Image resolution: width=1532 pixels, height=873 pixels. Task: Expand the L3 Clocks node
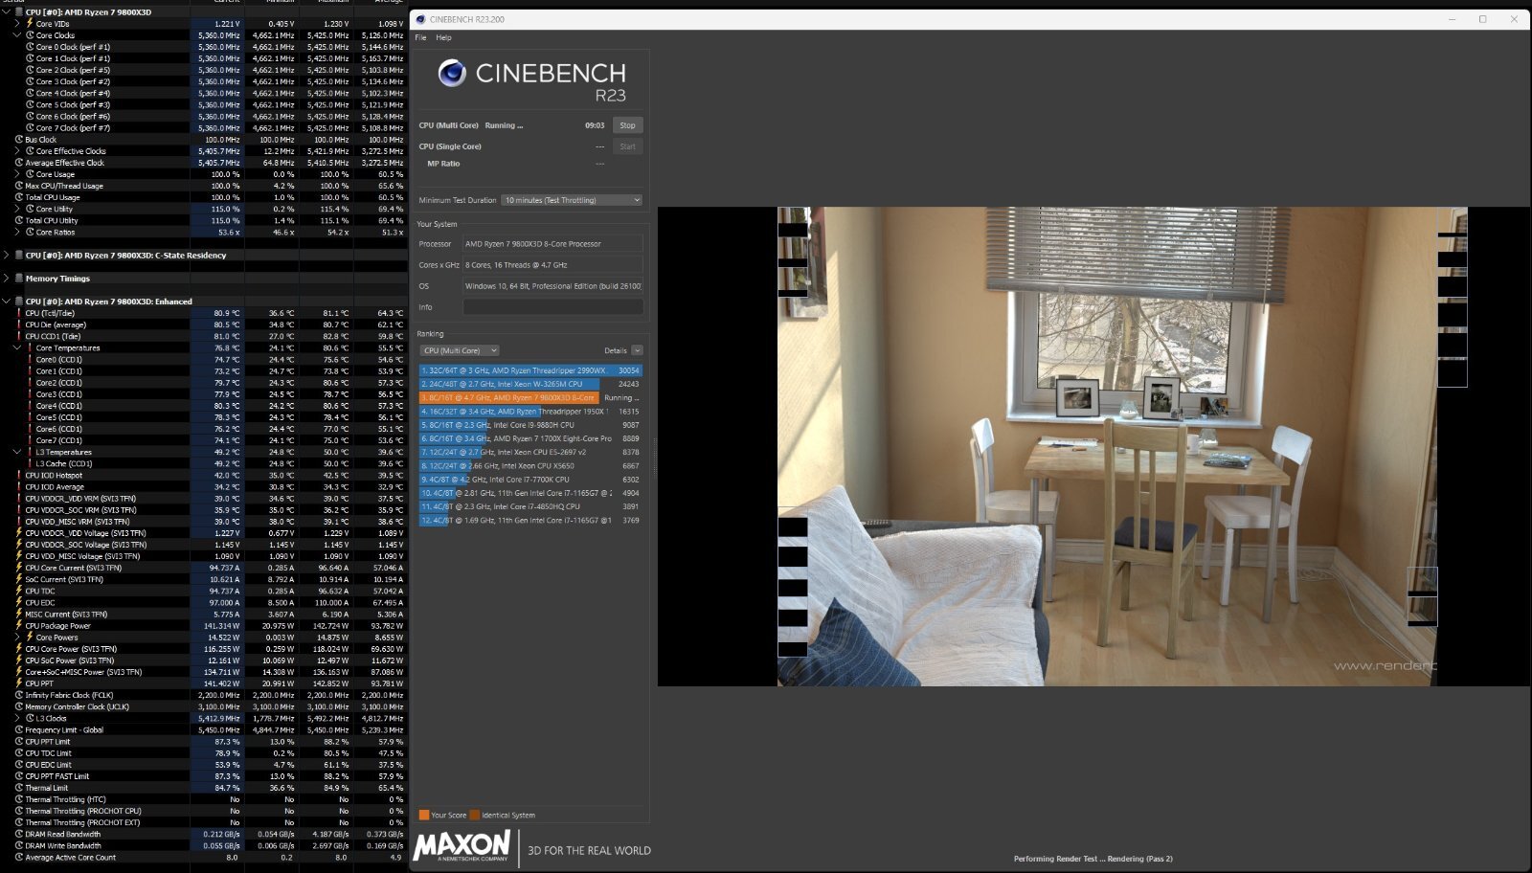17,718
